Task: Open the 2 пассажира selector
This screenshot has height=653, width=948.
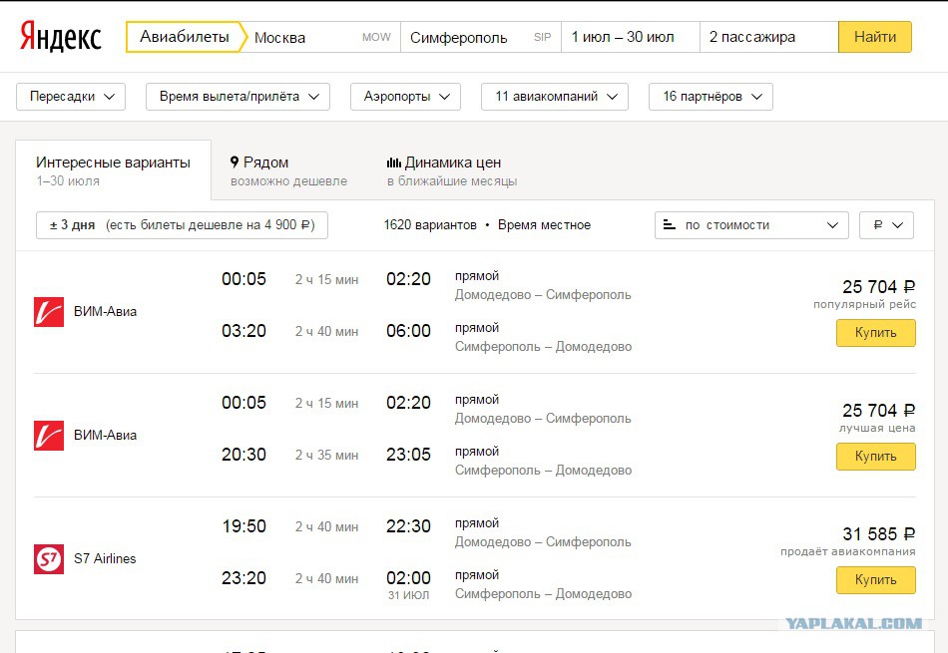Action: [x=769, y=37]
